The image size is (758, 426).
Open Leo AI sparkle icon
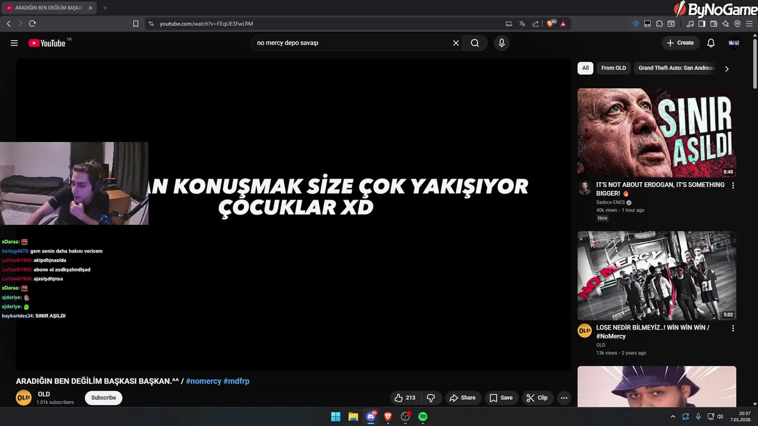tap(725, 24)
